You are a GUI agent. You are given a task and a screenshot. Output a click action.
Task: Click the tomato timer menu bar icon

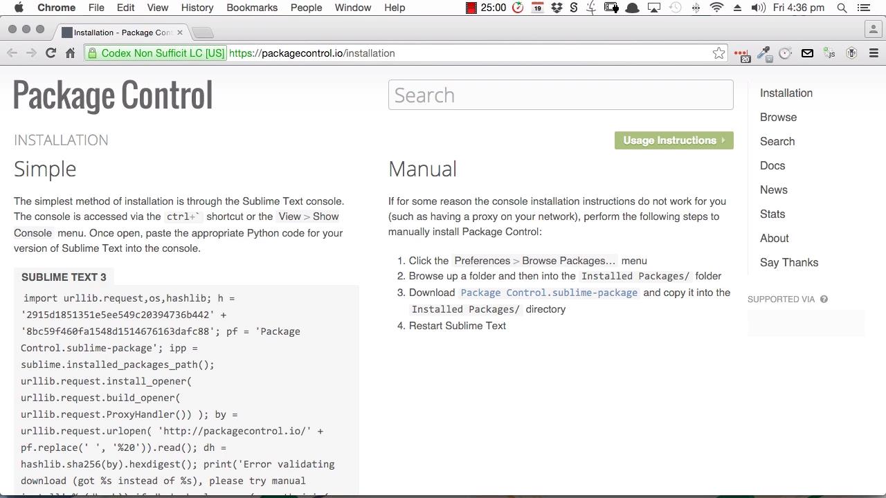pyautogui.click(x=518, y=8)
